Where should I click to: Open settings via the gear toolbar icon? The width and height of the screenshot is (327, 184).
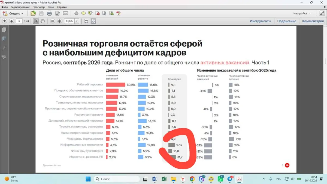[x=76, y=13]
